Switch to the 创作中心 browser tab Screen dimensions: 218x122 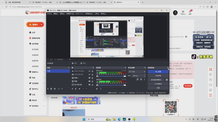126,2
